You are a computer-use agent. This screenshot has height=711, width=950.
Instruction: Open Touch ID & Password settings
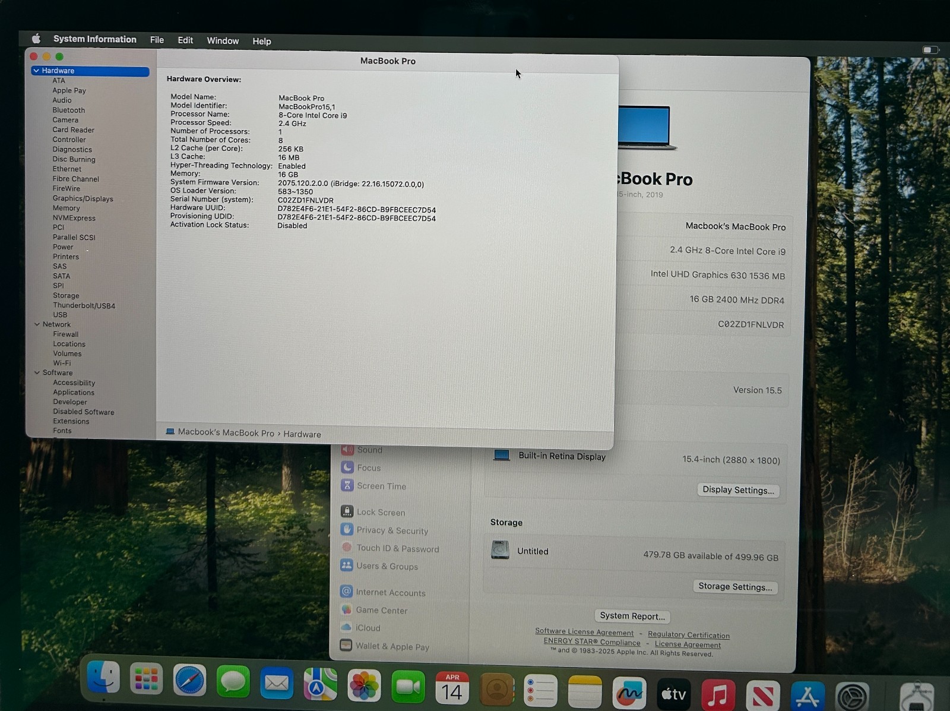(397, 549)
